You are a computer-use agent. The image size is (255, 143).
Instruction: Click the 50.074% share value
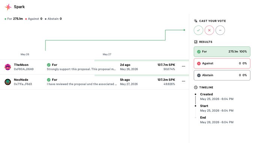169,69
